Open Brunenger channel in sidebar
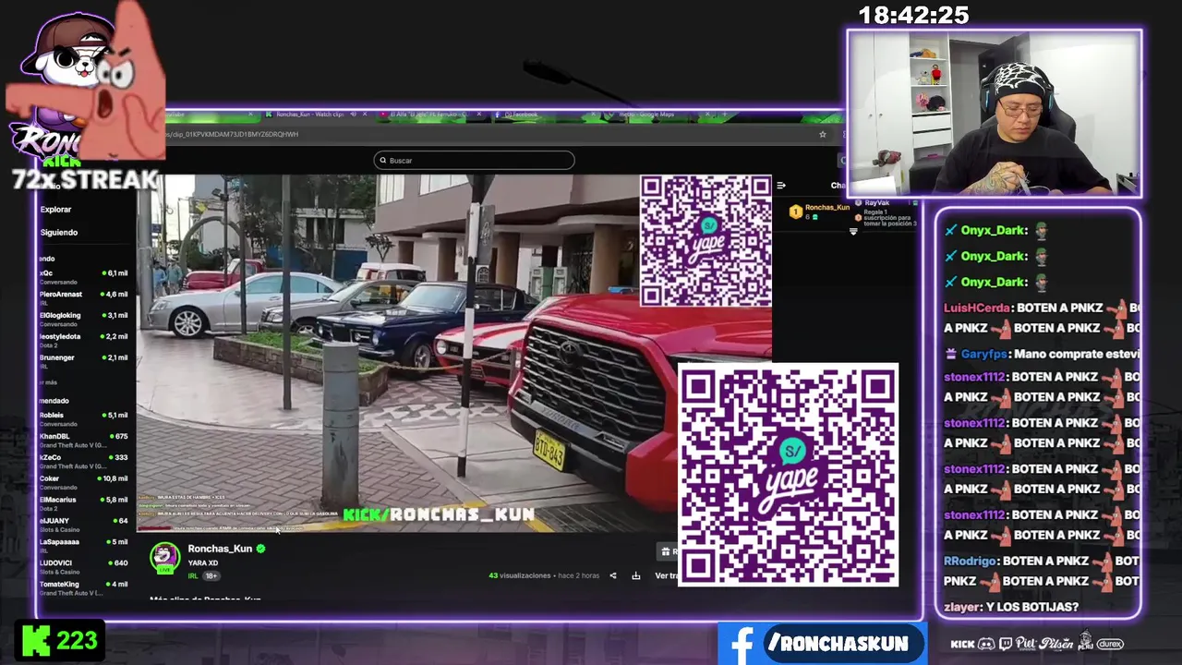The height and width of the screenshot is (665, 1182). coord(84,361)
